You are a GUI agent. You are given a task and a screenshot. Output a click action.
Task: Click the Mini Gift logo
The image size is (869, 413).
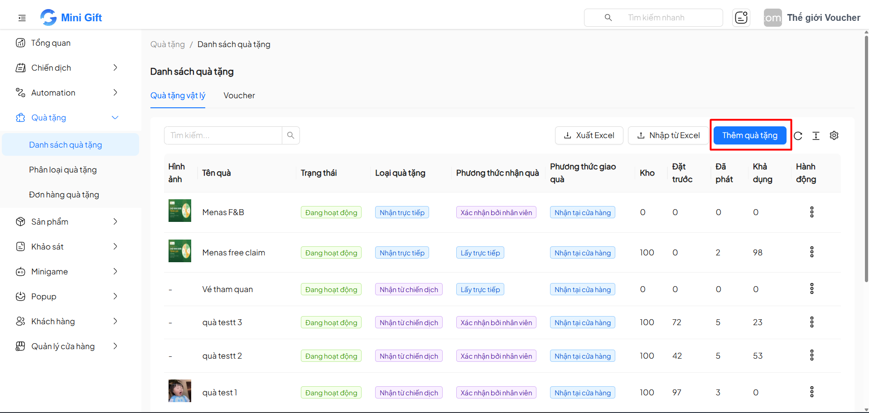tap(71, 18)
